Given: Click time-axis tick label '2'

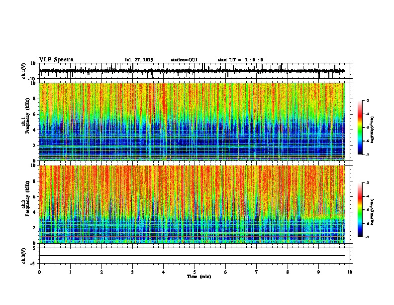Looking at the screenshot, I should [101, 272].
